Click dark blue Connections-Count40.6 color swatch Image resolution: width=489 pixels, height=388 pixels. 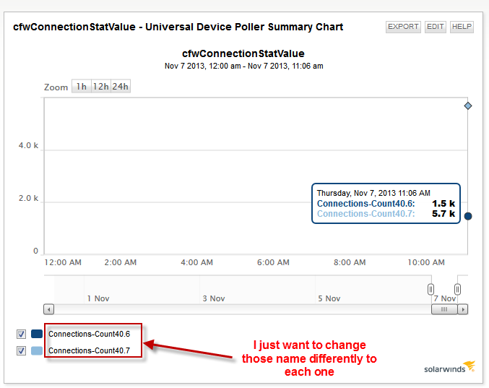pos(37,334)
